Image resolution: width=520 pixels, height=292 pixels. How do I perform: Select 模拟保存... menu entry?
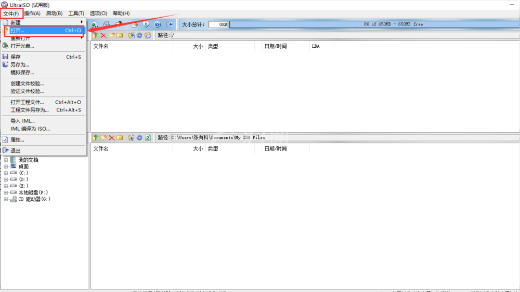pos(44,73)
